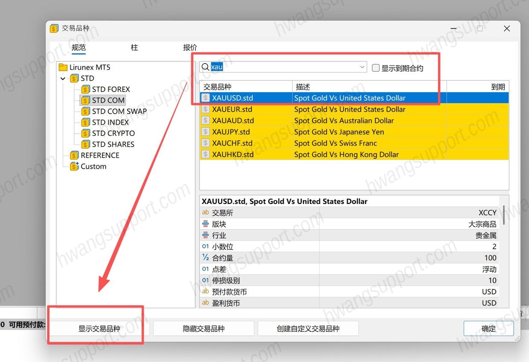Click the 交易所 value XCCY

click(x=488, y=213)
